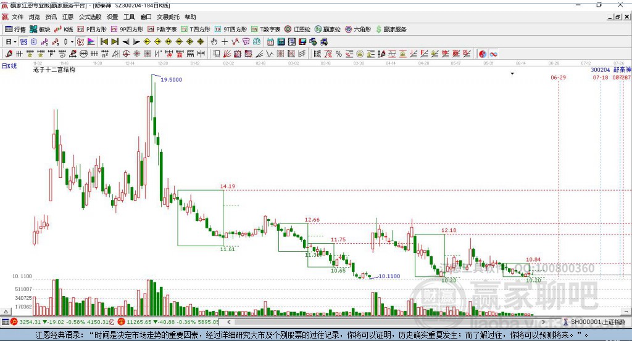
Task: Click the 300204 stock code label
Action: pyautogui.click(x=601, y=70)
